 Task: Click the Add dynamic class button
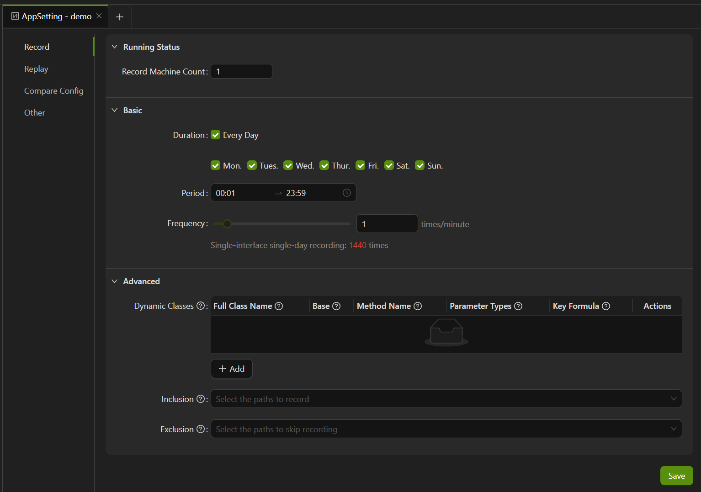[232, 369]
